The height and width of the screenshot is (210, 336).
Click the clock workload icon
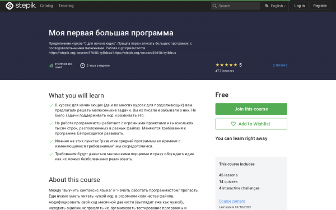point(82,66)
